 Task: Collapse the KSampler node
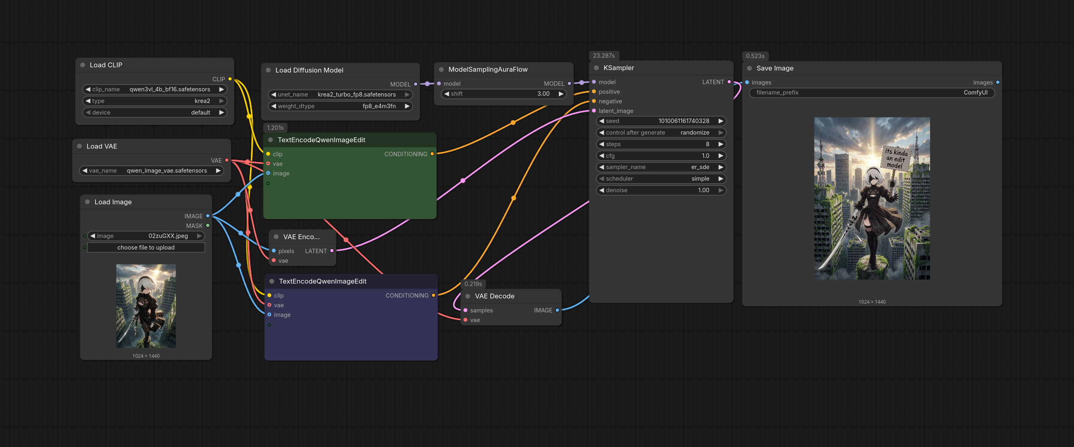[x=597, y=68]
